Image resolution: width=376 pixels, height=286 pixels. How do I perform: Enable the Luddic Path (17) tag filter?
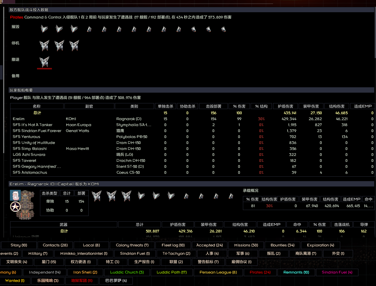pos(172,272)
